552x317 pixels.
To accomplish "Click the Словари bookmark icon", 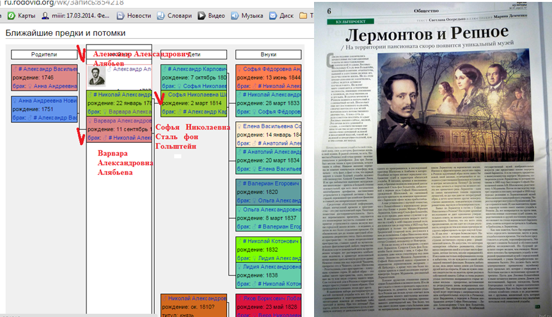I will (161, 16).
